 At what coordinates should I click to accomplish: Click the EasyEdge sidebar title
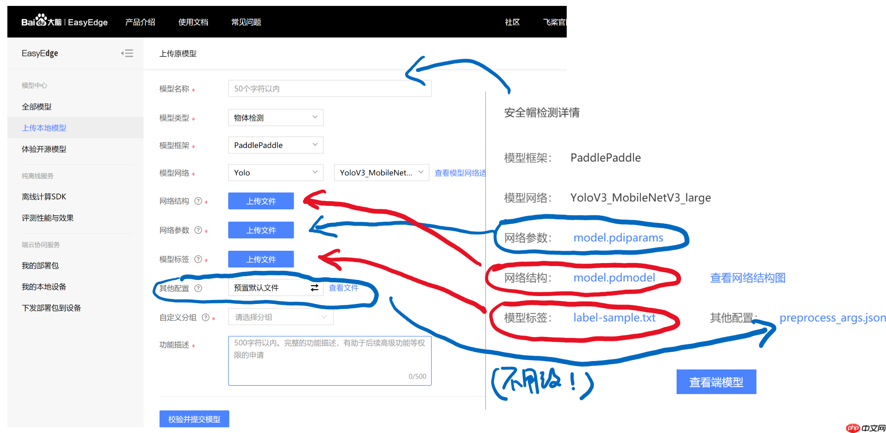(40, 53)
